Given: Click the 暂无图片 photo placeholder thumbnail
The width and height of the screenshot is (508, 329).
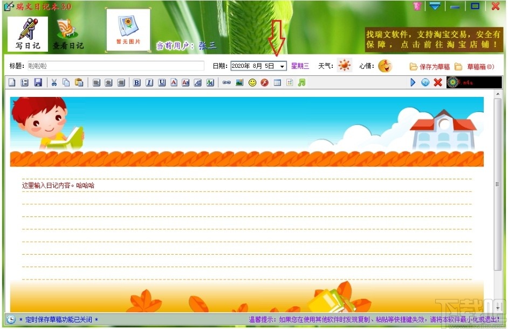Looking at the screenshot, I should (x=128, y=30).
